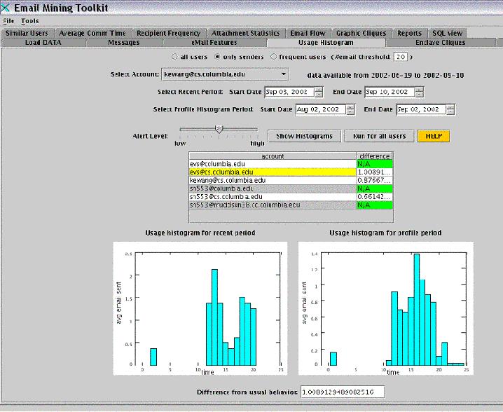Click the Recent Period Start Date field
Screen dimensions: 503x412
289,92
